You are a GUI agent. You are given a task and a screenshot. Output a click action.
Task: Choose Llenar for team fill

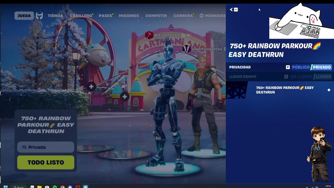click(323, 77)
